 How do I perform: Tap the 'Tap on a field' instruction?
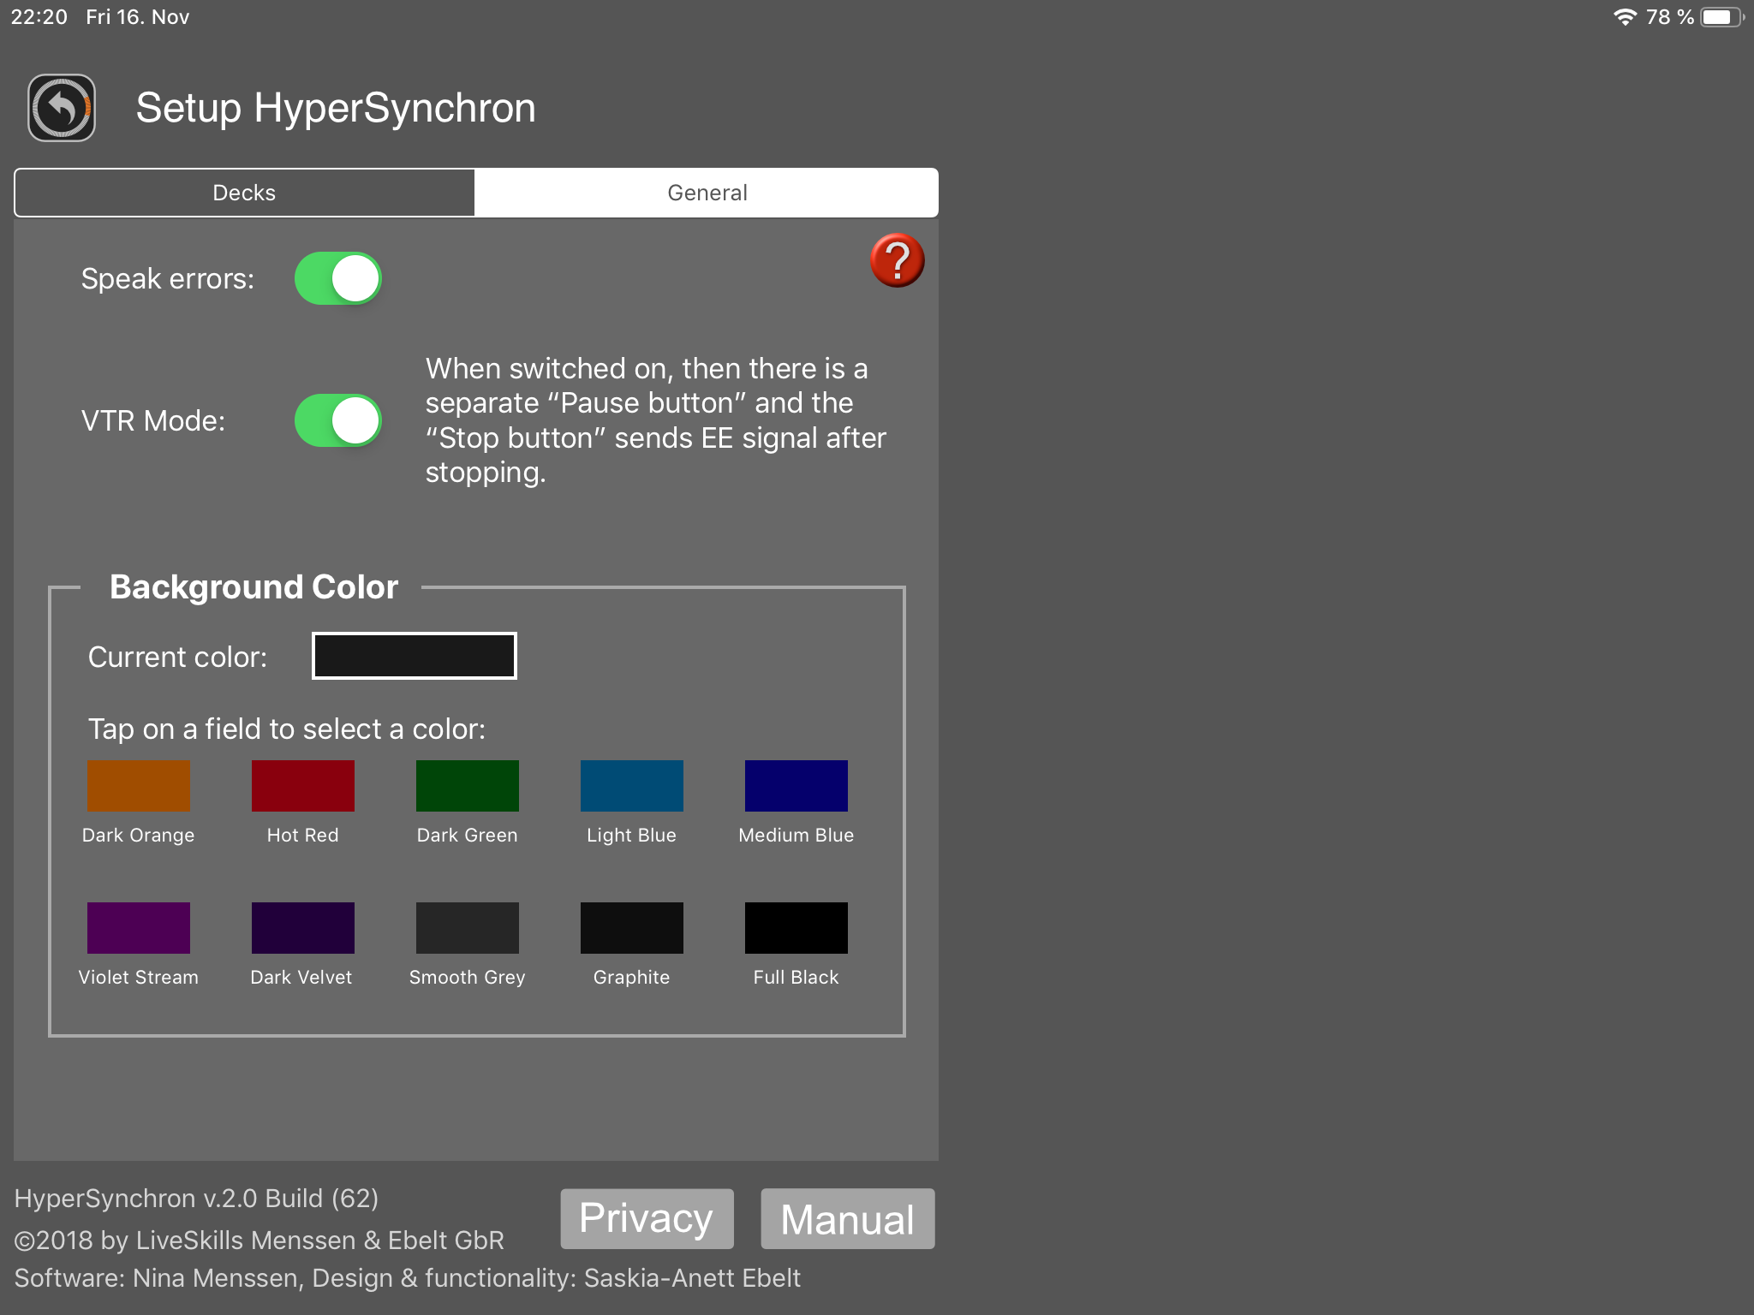287,729
